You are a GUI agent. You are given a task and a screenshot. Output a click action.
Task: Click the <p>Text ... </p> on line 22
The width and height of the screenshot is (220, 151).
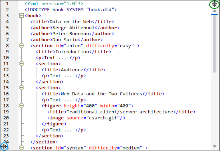[x=64, y=130]
